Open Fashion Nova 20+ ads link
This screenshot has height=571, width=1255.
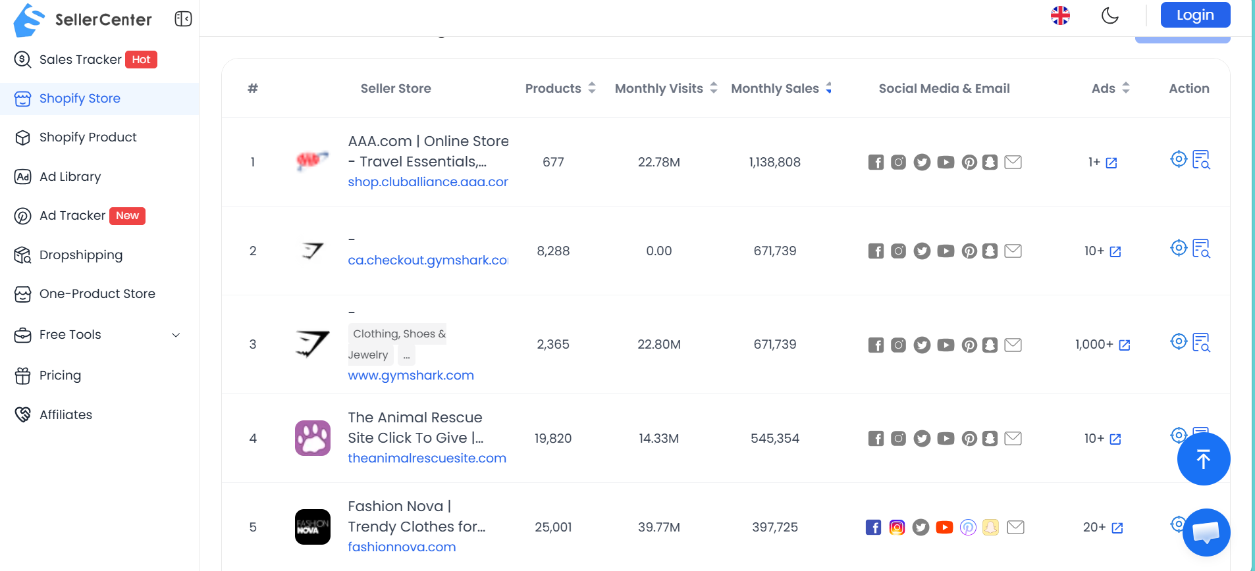[1117, 528]
